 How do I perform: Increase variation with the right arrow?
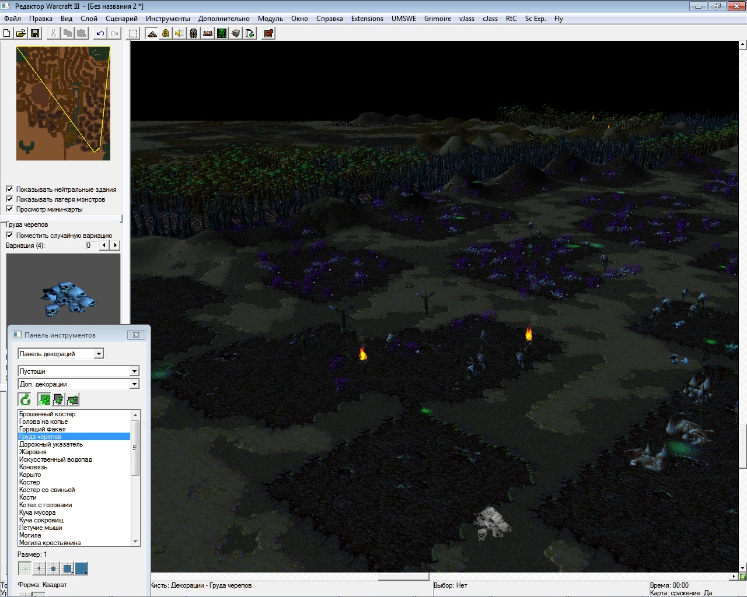tap(115, 245)
